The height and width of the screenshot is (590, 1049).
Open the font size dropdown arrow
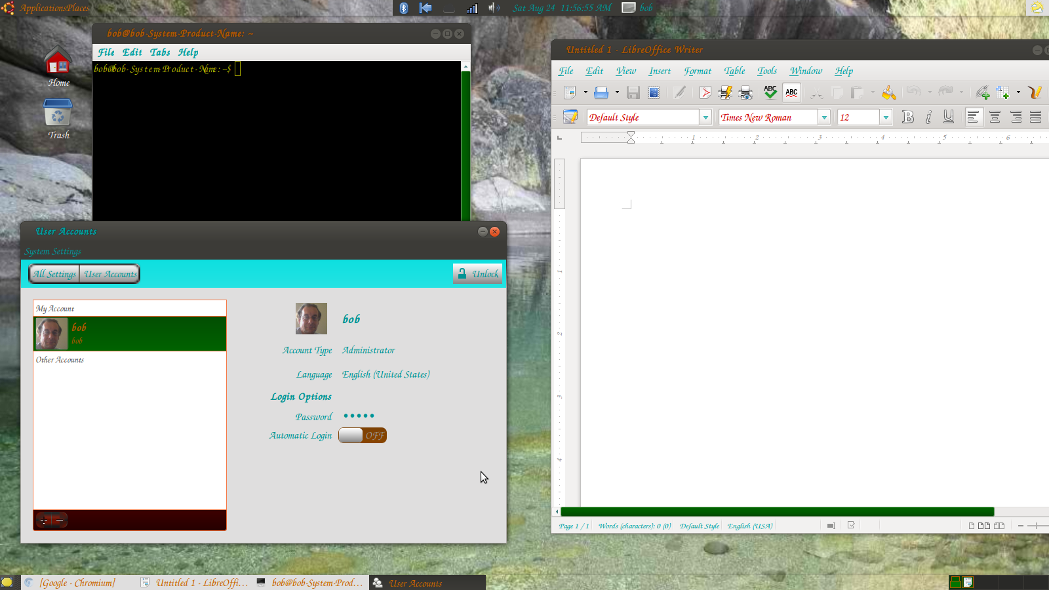(x=886, y=117)
